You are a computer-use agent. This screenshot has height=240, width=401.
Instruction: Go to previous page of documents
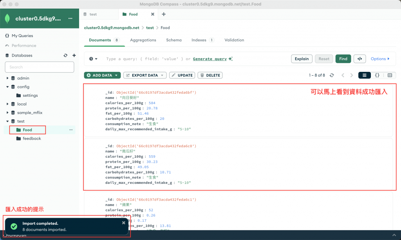pyautogui.click(x=343, y=75)
